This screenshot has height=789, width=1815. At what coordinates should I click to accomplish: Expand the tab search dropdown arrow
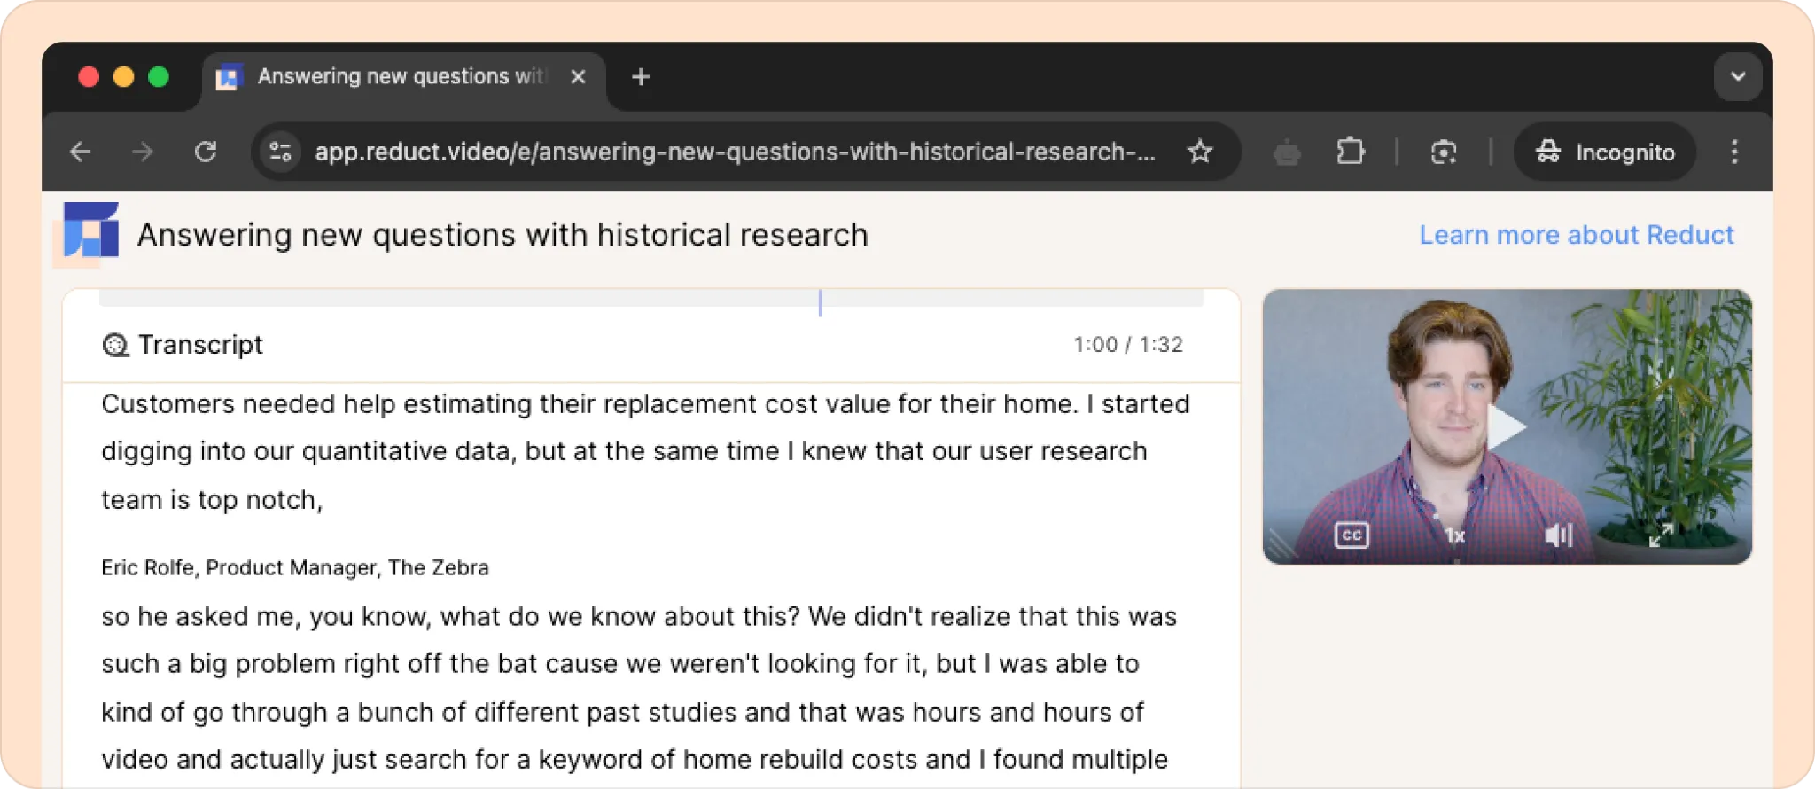coord(1737,77)
